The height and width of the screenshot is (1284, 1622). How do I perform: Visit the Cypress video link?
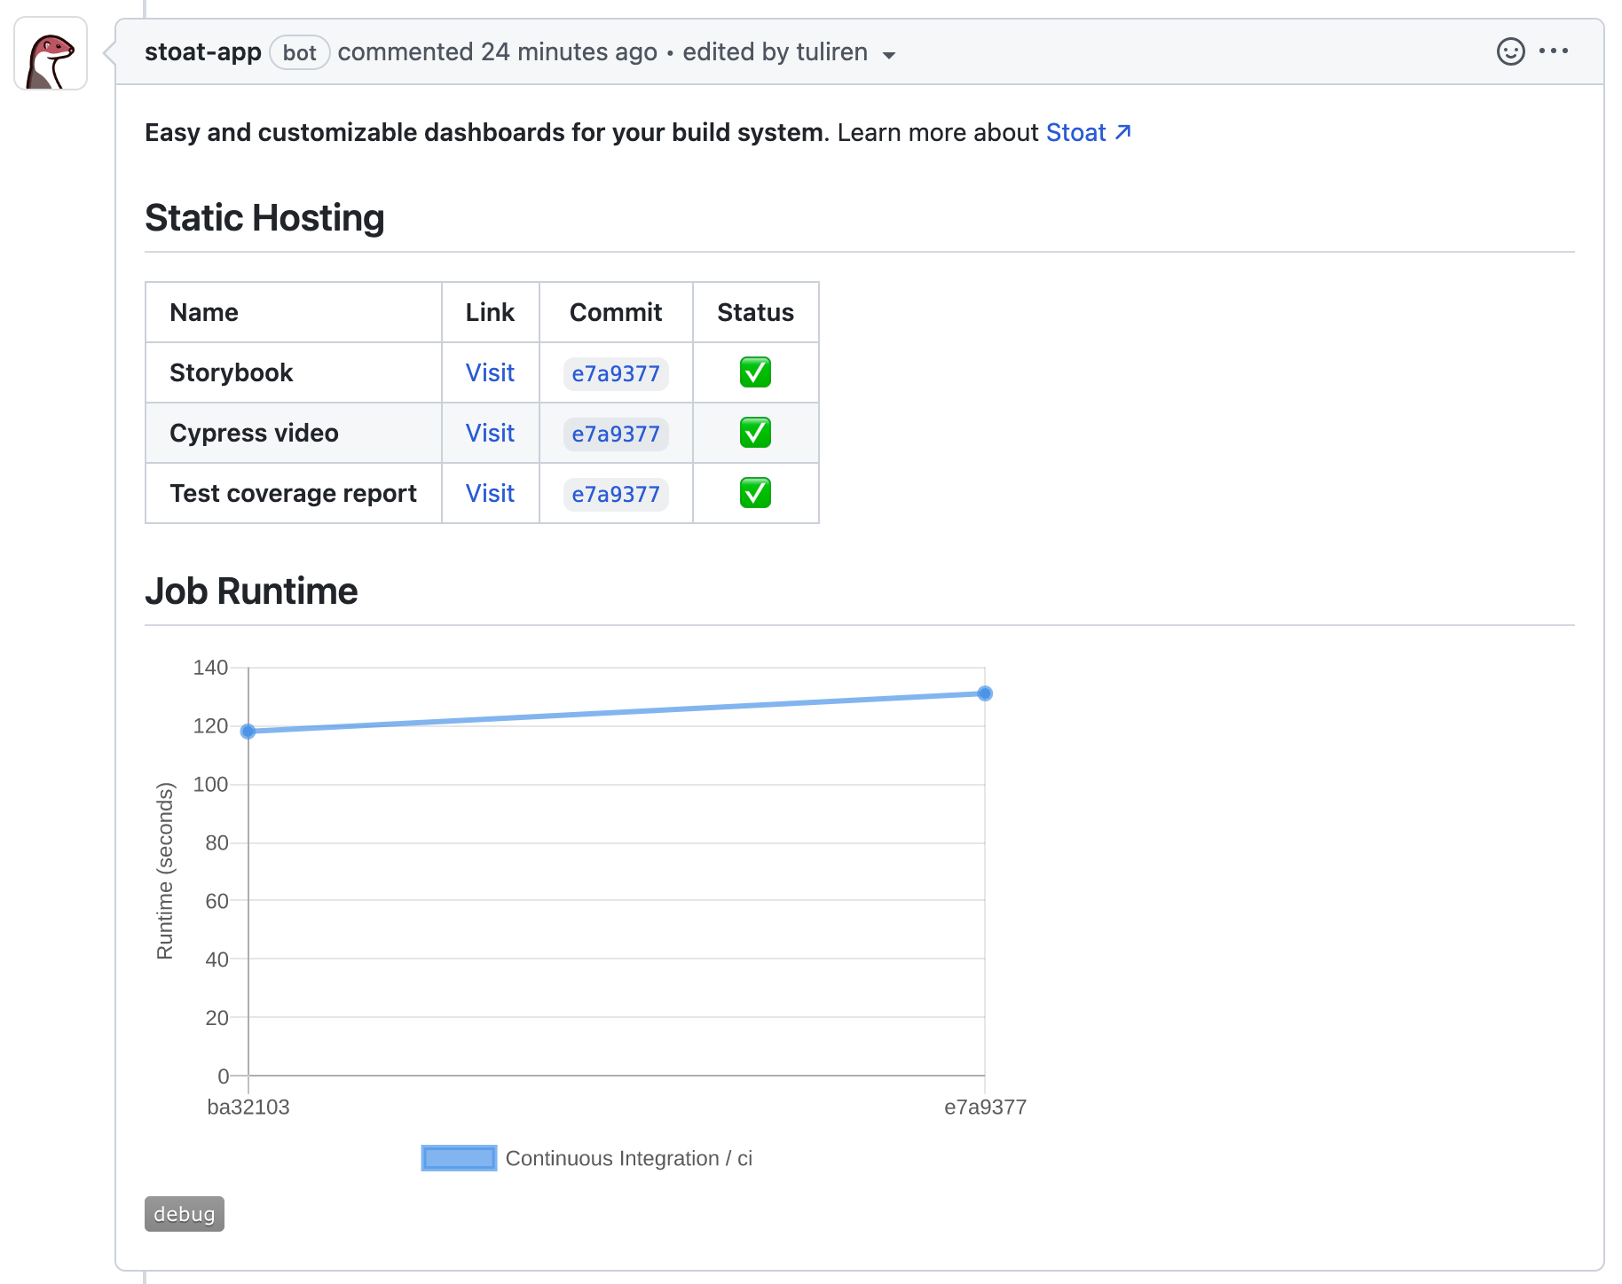pos(490,433)
